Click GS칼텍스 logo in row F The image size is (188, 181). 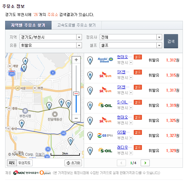tap(105, 135)
